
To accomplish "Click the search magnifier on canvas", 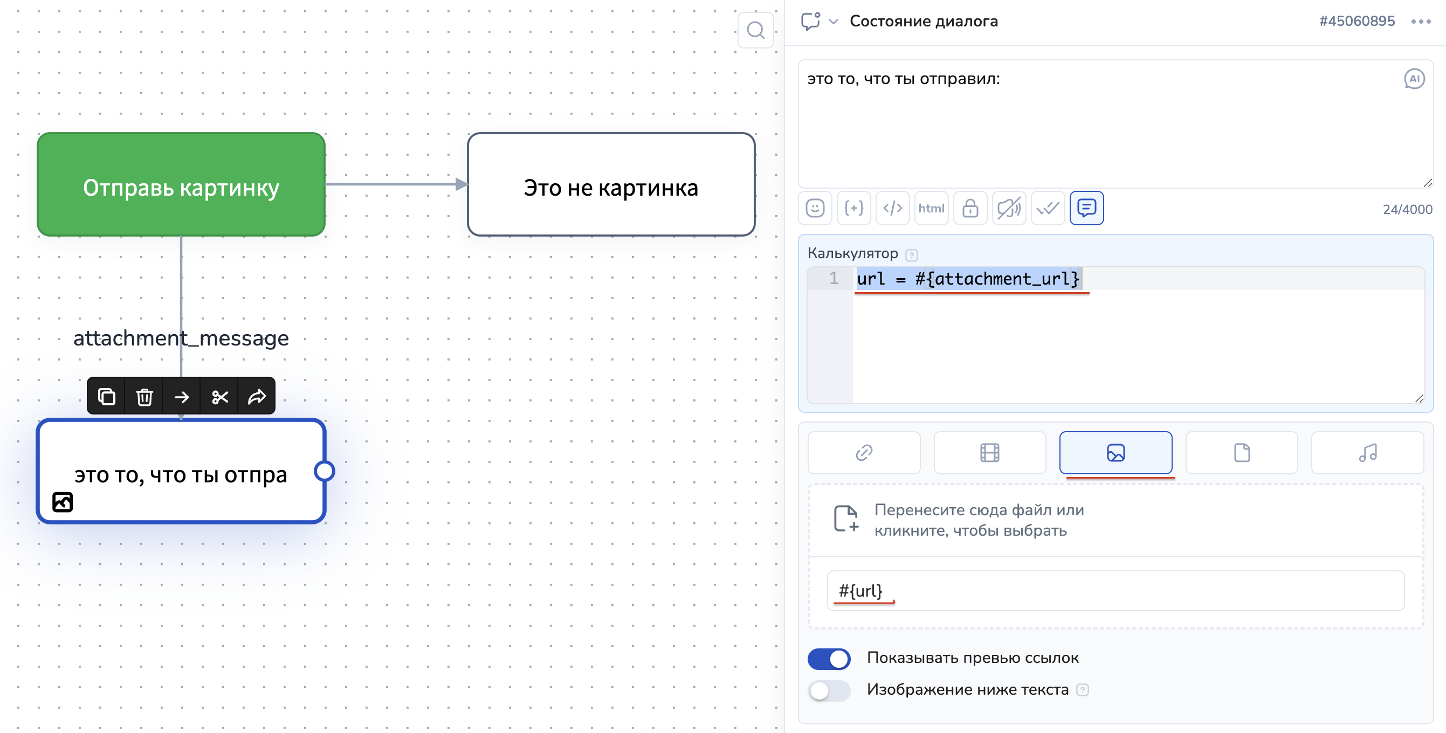I will point(755,30).
